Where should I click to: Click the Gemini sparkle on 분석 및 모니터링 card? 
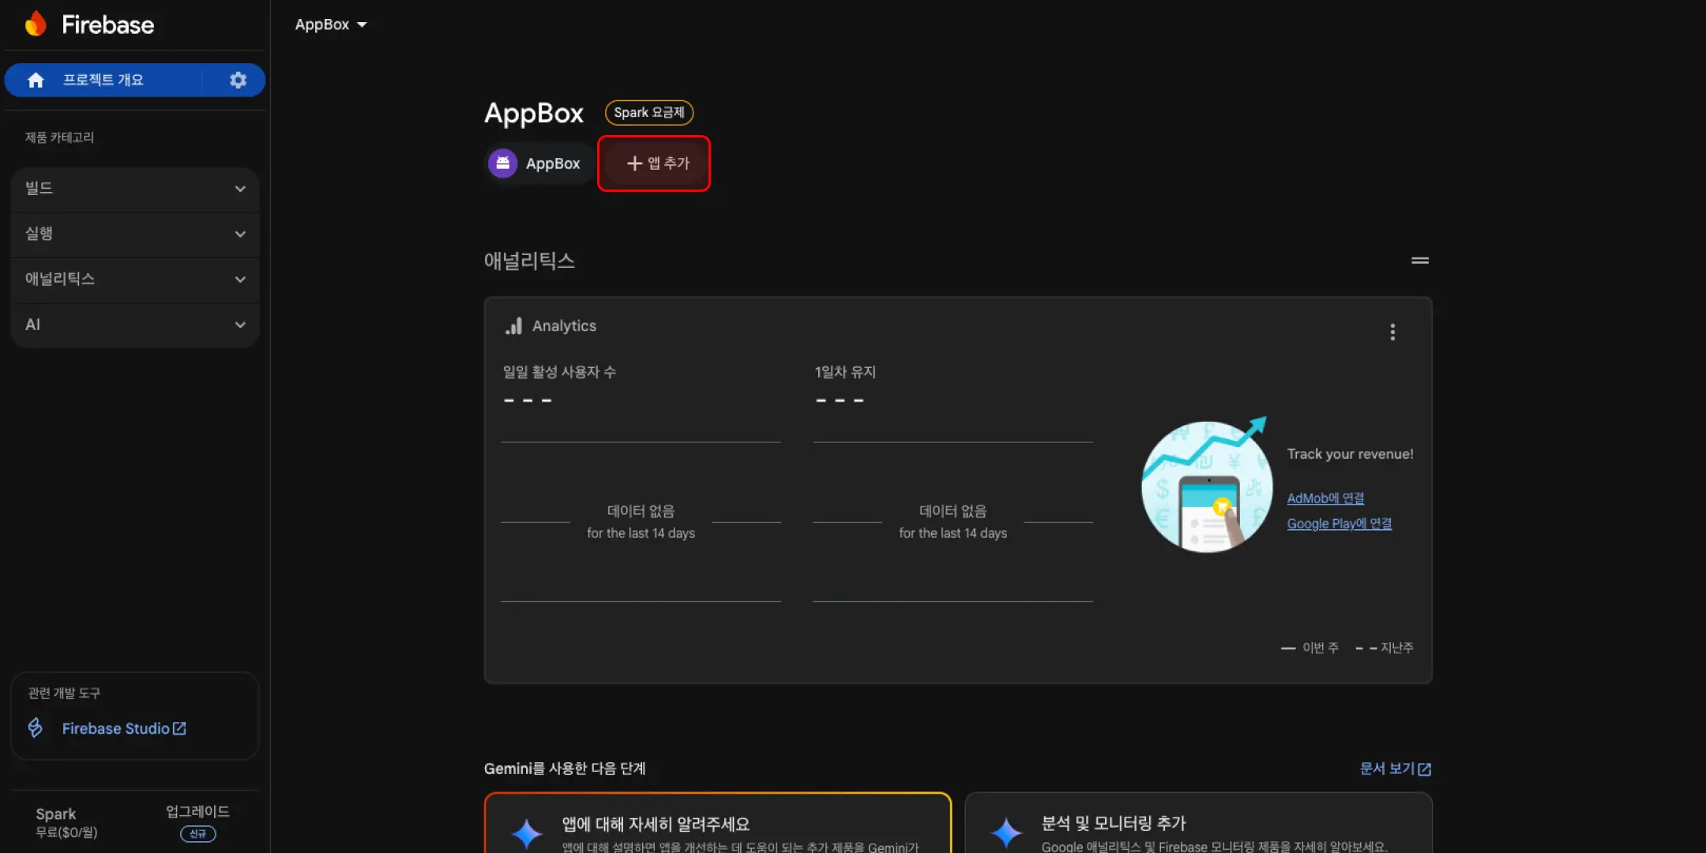[1006, 832]
